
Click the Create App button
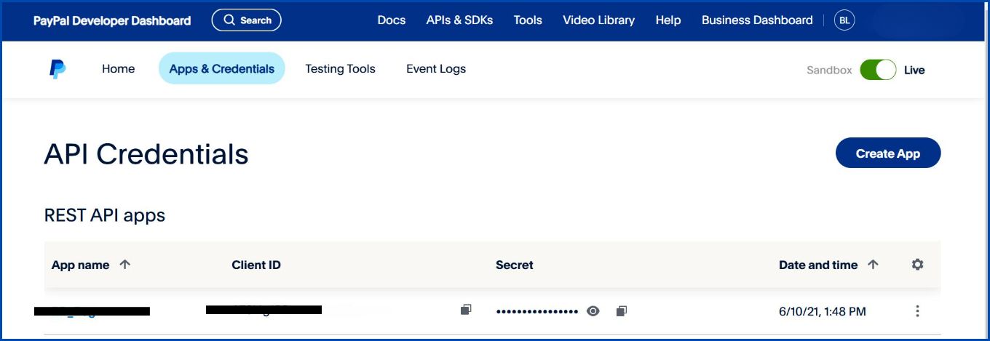click(x=888, y=153)
